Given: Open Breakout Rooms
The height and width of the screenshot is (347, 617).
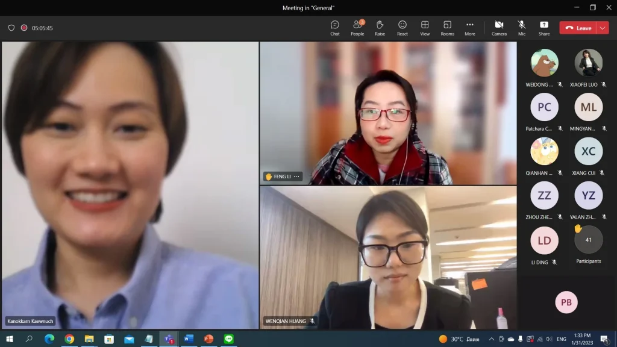Looking at the screenshot, I should [447, 28].
